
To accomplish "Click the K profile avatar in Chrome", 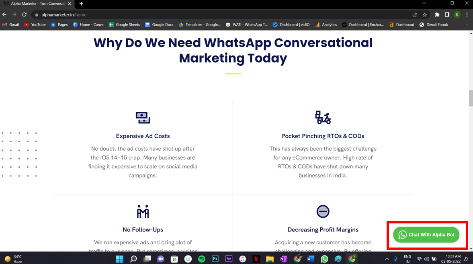I will tap(457, 14).
